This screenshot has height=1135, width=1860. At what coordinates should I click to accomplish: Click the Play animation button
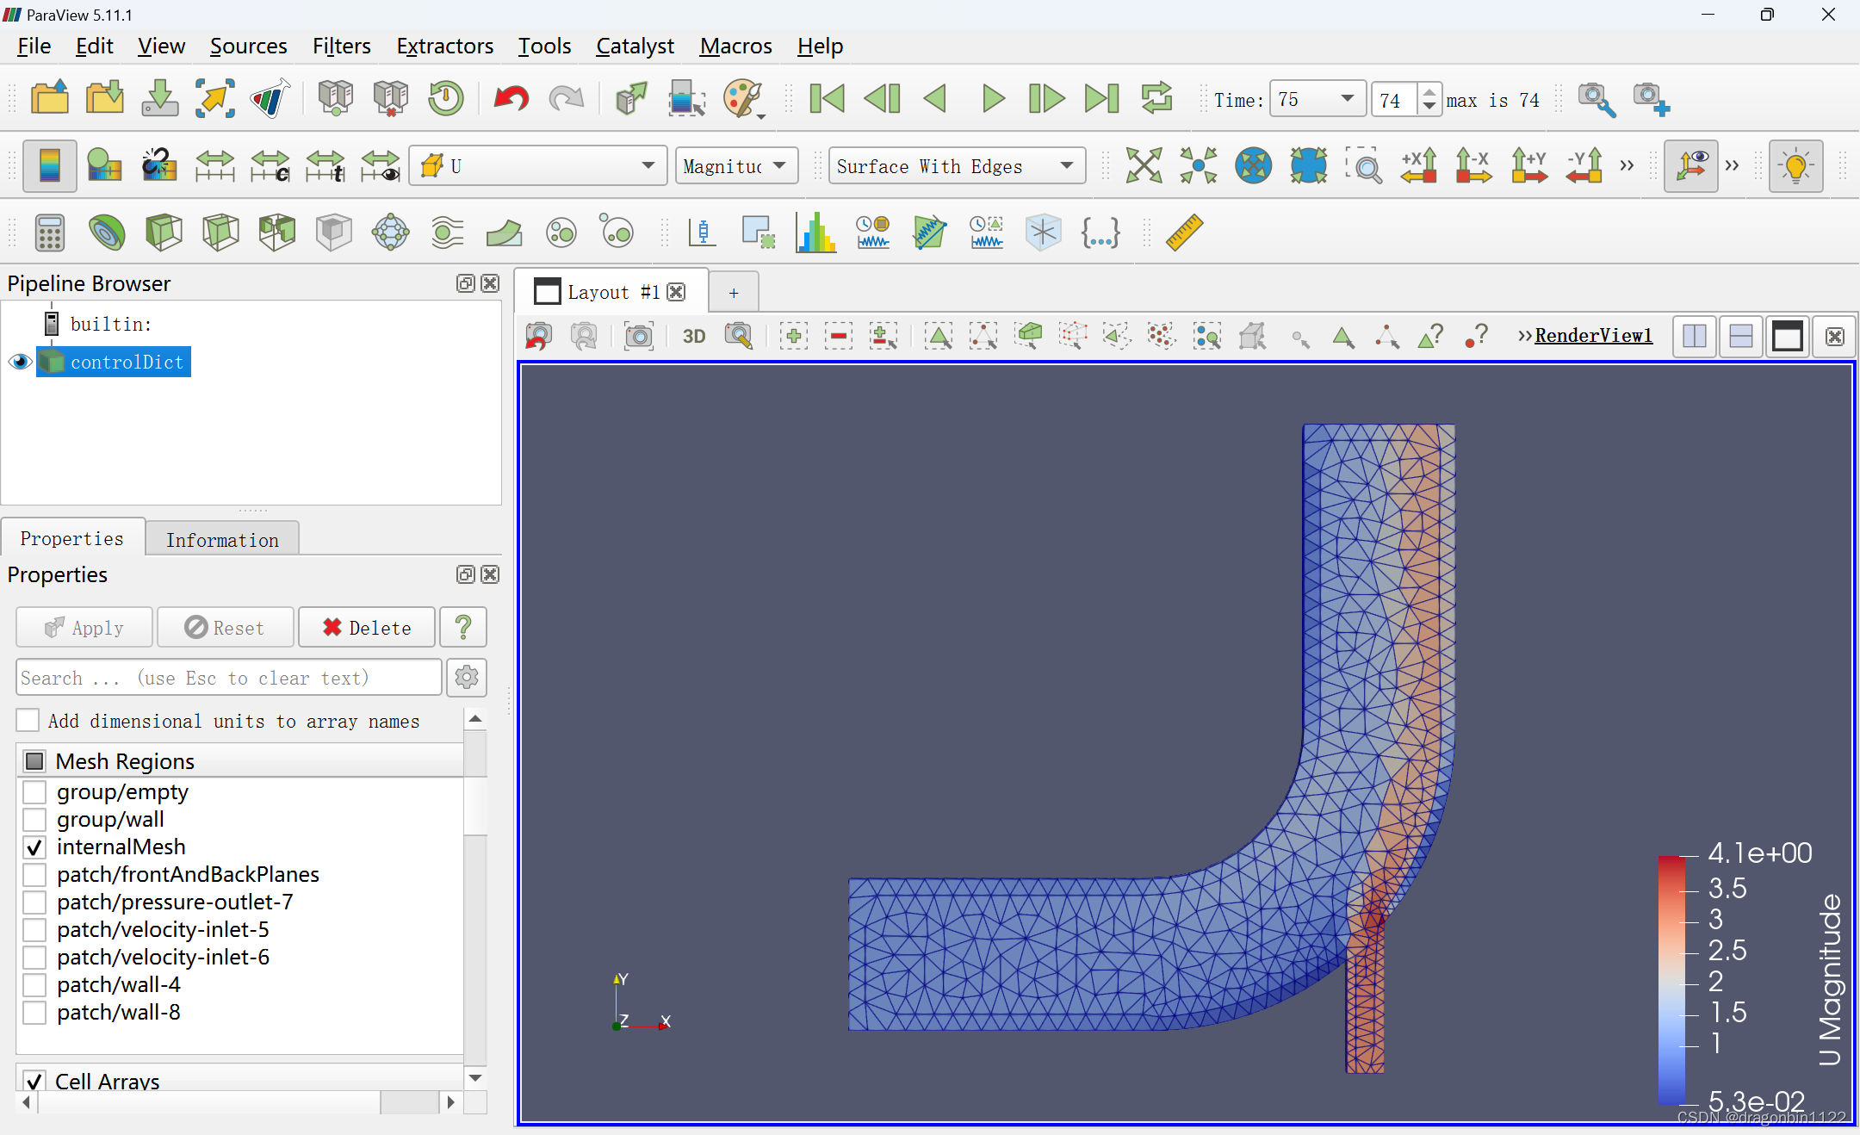[992, 99]
